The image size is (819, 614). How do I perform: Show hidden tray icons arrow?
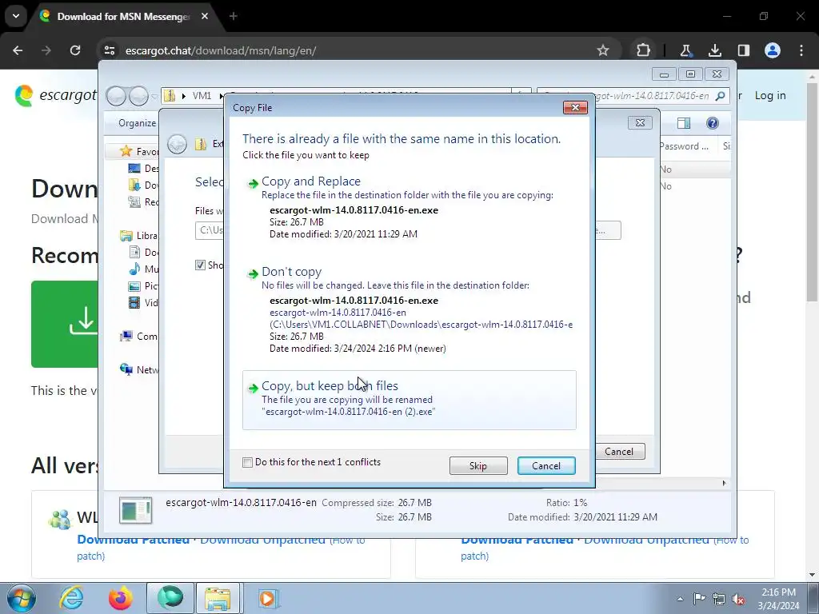click(x=680, y=599)
